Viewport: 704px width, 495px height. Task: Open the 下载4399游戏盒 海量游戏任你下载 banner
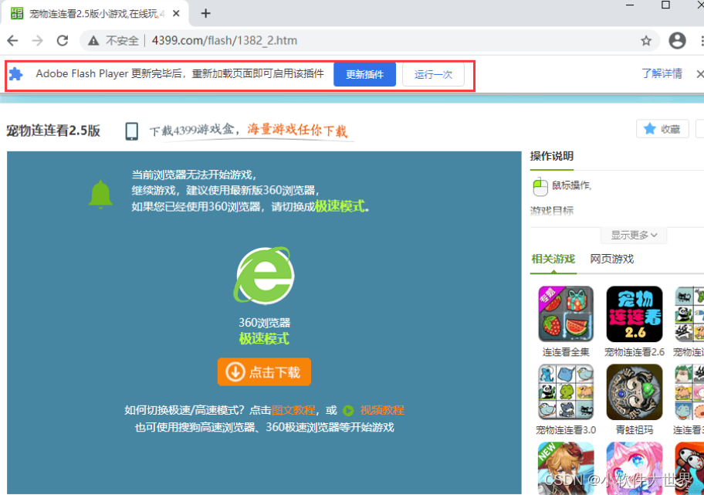point(248,131)
